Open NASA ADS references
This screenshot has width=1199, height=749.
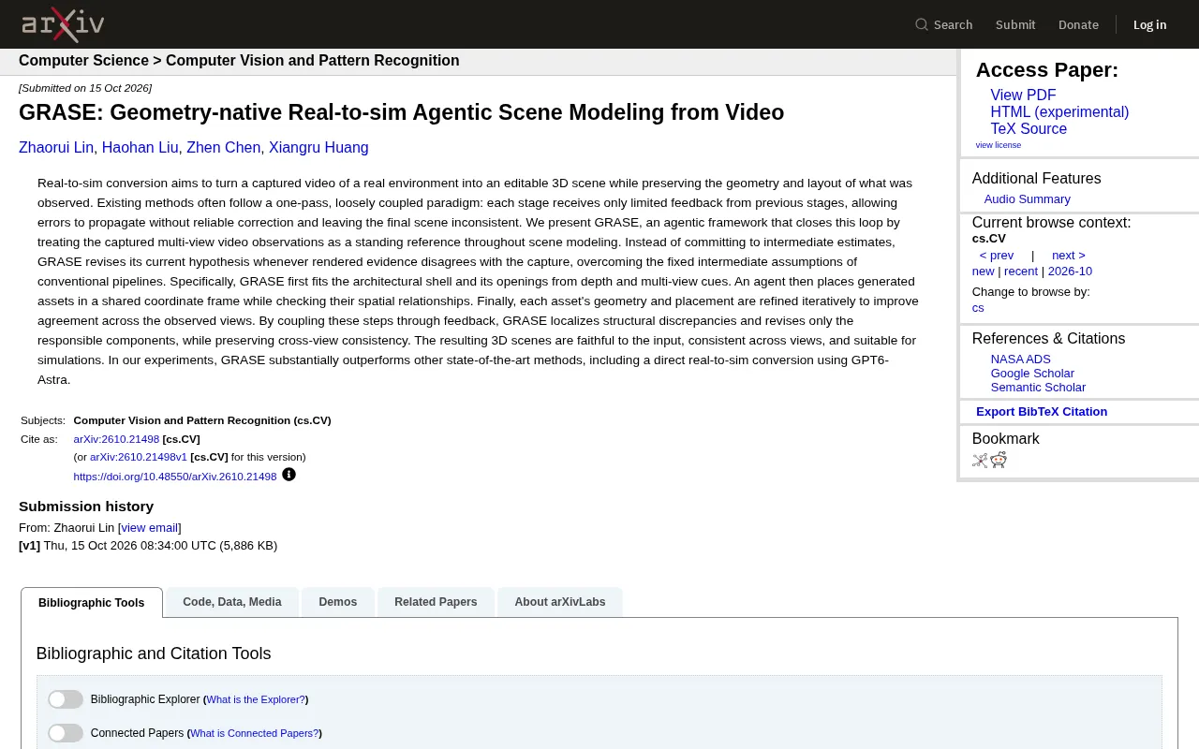pos(1020,360)
